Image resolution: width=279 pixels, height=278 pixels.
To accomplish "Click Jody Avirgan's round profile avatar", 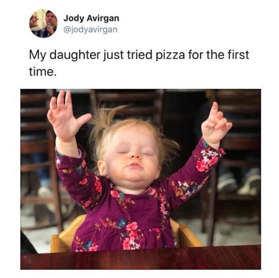I will pos(43,24).
